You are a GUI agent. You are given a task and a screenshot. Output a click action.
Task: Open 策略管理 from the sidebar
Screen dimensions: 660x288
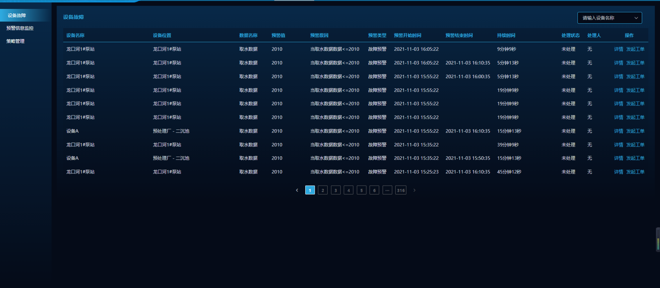pyautogui.click(x=16, y=41)
